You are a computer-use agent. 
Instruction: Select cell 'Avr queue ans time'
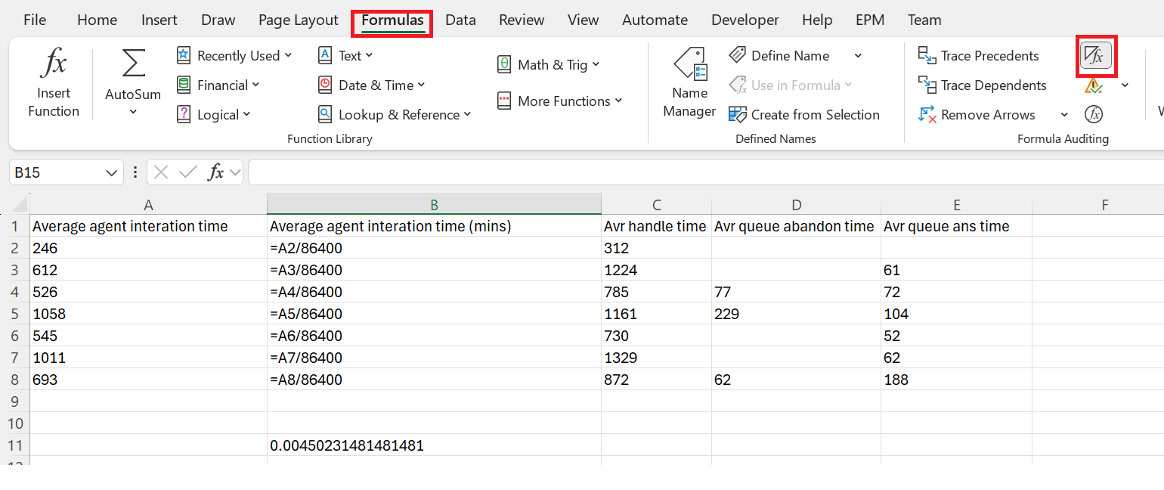click(x=956, y=226)
